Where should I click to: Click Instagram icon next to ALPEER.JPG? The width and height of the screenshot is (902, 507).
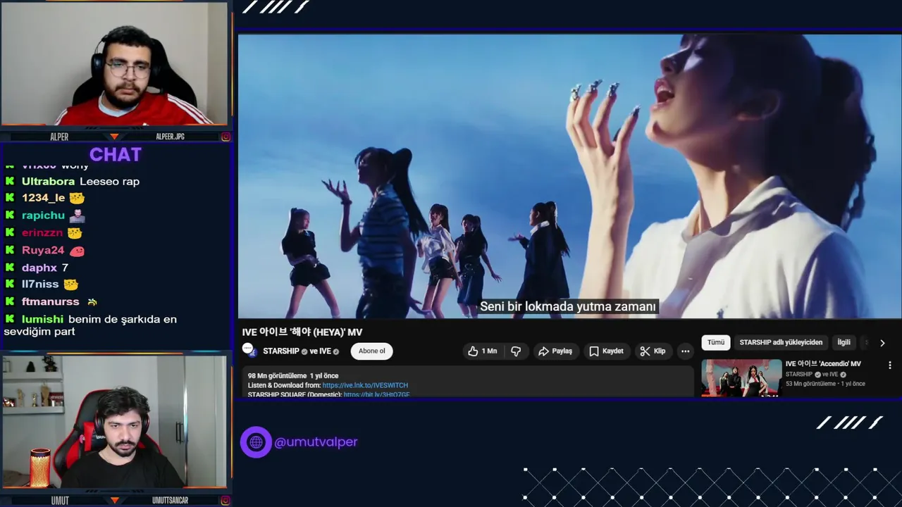pos(225,137)
